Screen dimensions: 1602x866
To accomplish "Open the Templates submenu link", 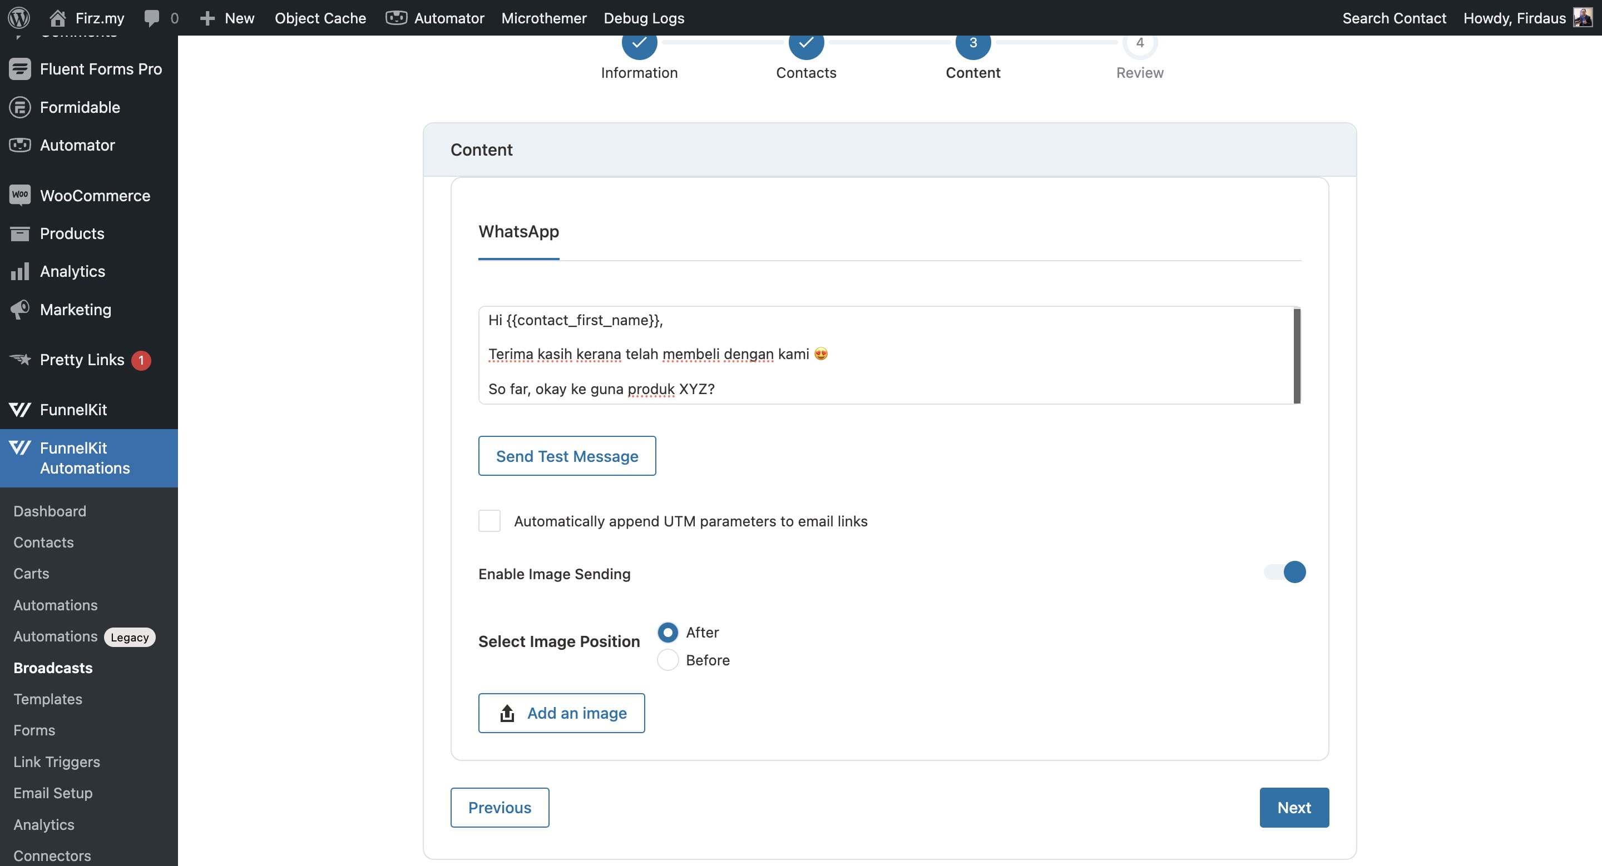I will pos(48,699).
